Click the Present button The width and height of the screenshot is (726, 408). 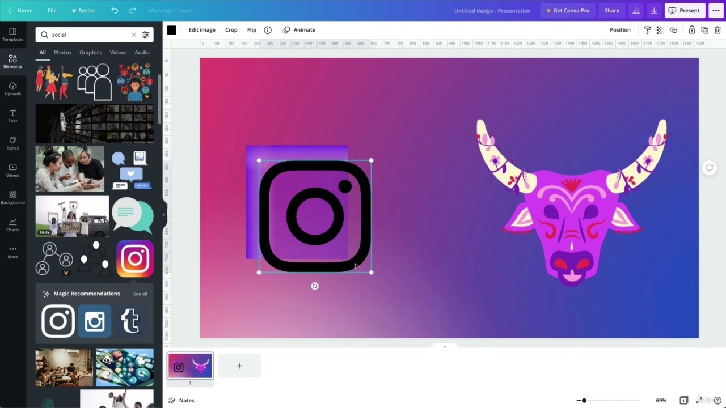(x=685, y=10)
